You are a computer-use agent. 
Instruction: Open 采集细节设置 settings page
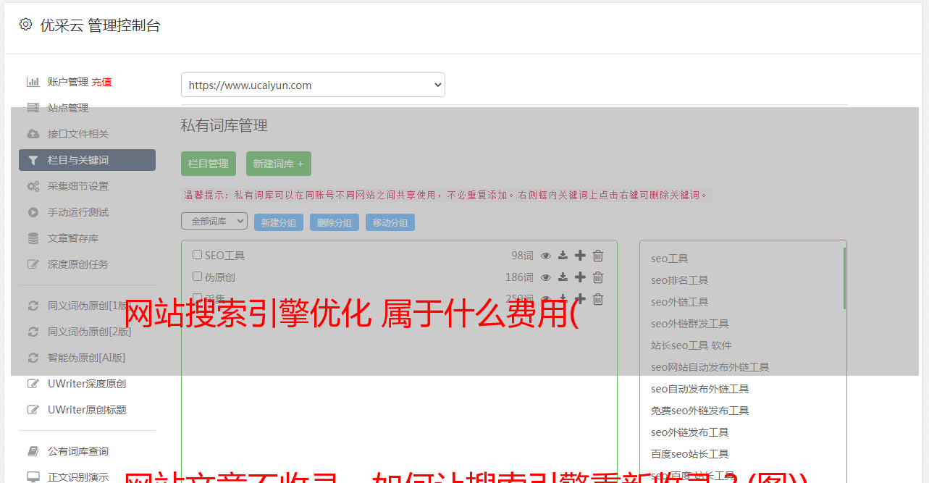tap(78, 186)
